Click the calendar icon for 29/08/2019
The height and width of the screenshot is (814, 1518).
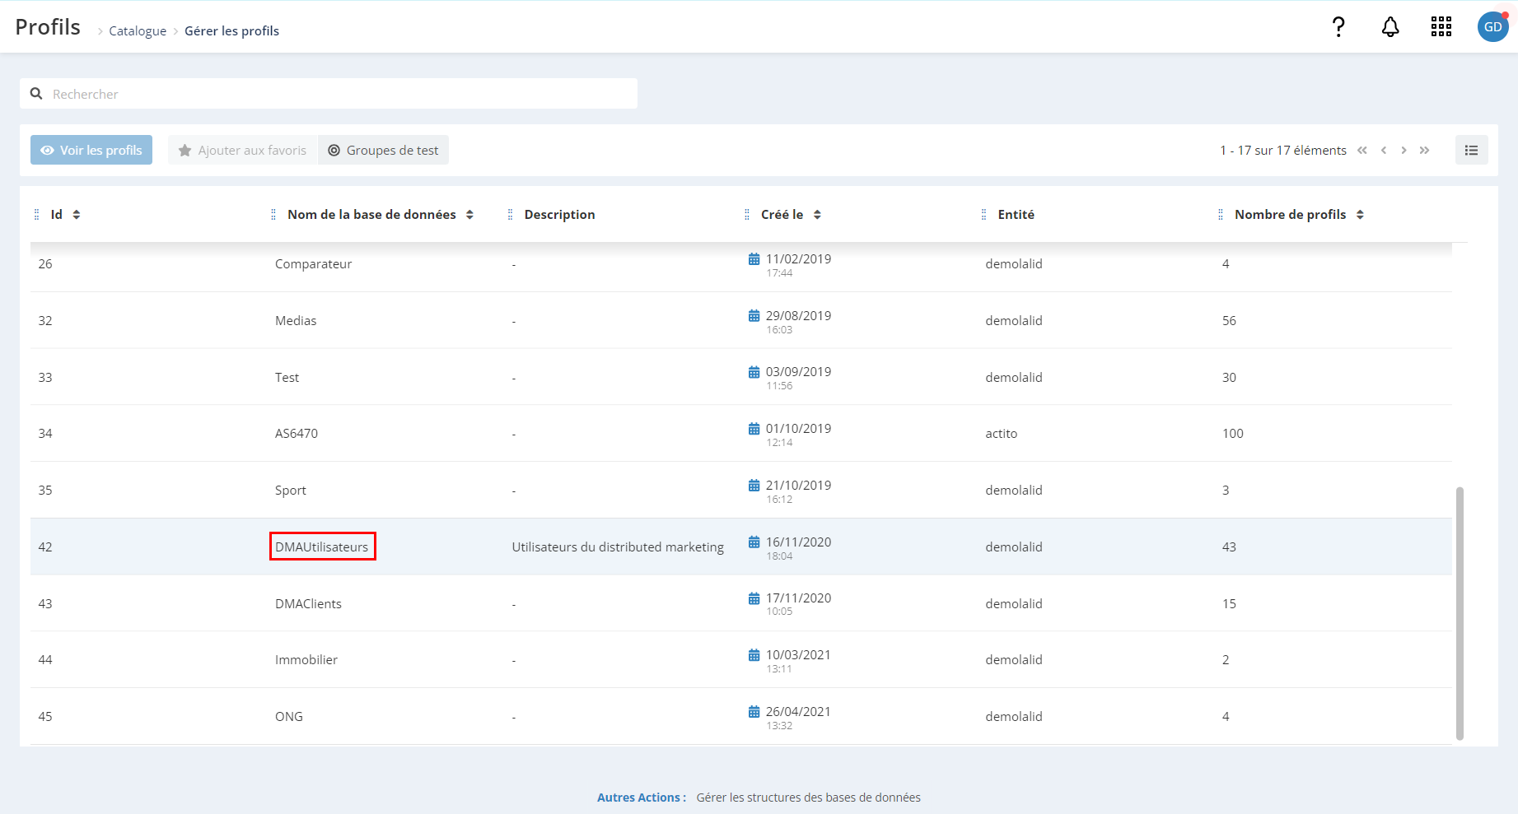(x=754, y=315)
